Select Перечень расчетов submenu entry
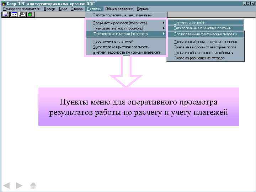 (206, 23)
